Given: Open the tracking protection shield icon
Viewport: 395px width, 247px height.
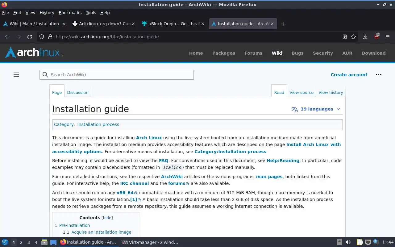Looking at the screenshot, I should pos(42,37).
